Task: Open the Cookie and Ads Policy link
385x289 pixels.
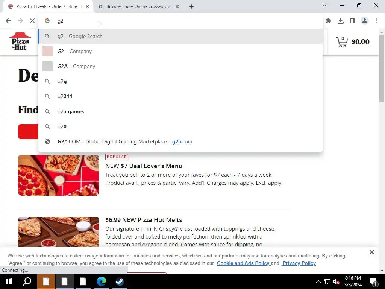Action: (x=243, y=263)
